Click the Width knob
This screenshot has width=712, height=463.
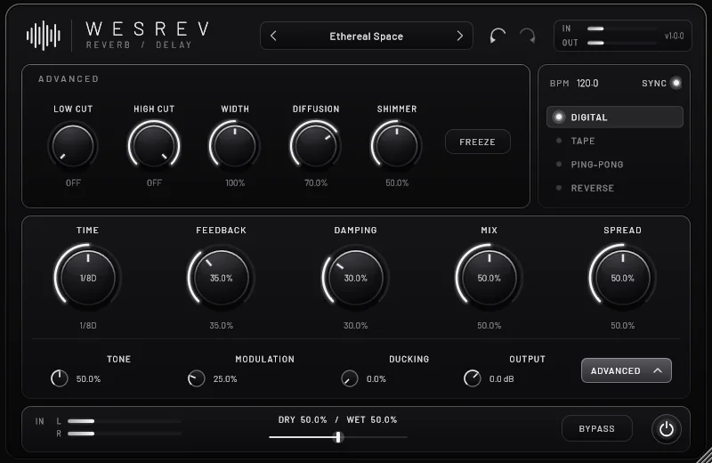tap(235, 146)
